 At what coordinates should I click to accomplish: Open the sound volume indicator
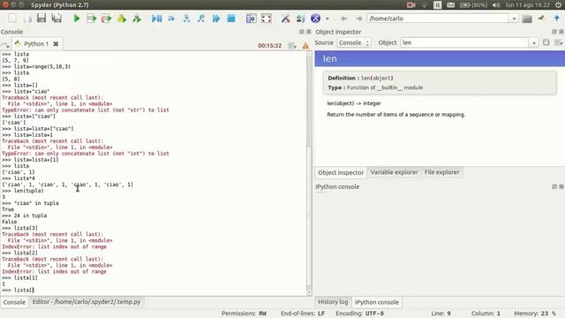tap(496, 4)
